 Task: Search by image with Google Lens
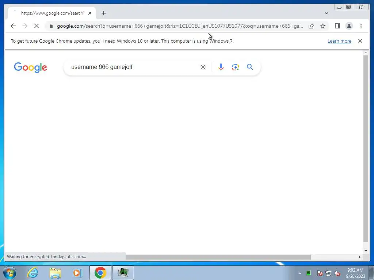point(236,67)
